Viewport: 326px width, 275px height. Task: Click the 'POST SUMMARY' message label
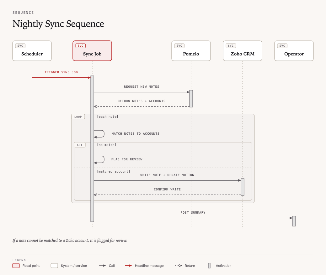click(193, 213)
